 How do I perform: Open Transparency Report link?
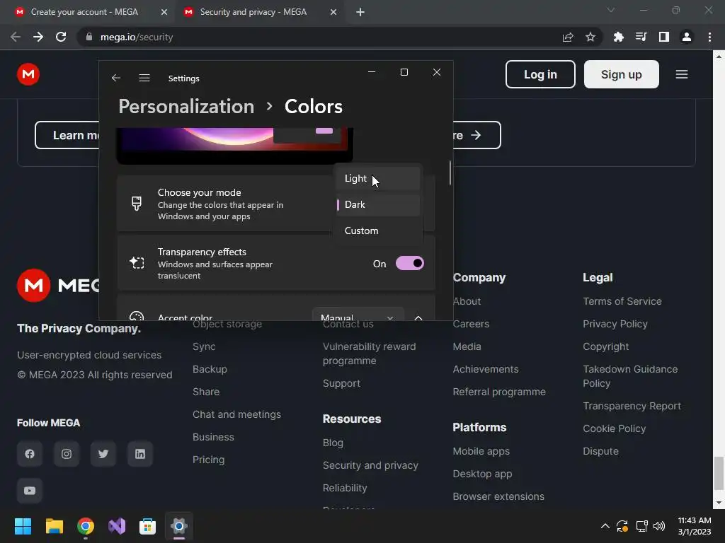(632, 406)
